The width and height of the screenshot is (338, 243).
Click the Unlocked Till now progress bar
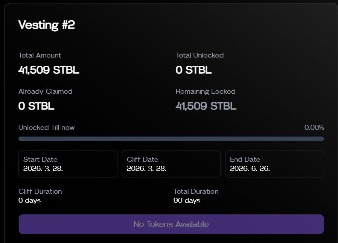(171, 139)
